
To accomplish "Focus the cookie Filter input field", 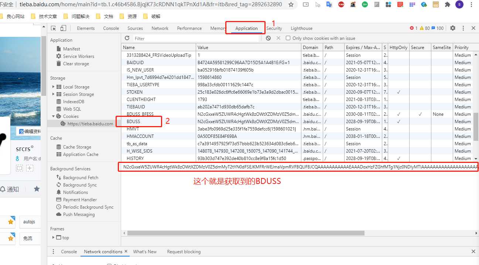I will tap(196, 38).
